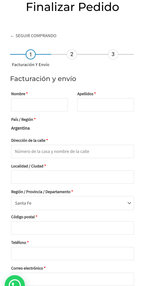Focus the Apellidos text field
This screenshot has width=145, height=286.
coord(106,105)
